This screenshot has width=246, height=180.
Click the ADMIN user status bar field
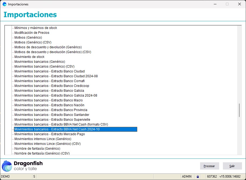click(x=187, y=177)
